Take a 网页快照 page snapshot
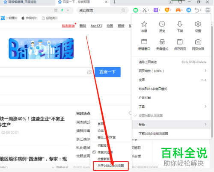The height and width of the screenshot is (172, 214). (x=198, y=42)
